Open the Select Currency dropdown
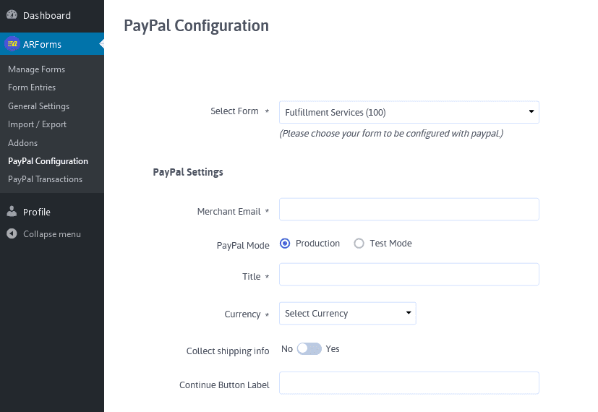 pos(347,313)
